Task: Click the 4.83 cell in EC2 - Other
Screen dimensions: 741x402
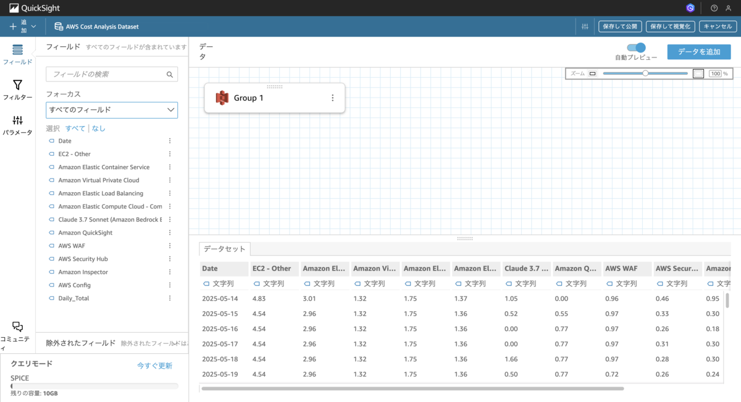Action: 259,299
